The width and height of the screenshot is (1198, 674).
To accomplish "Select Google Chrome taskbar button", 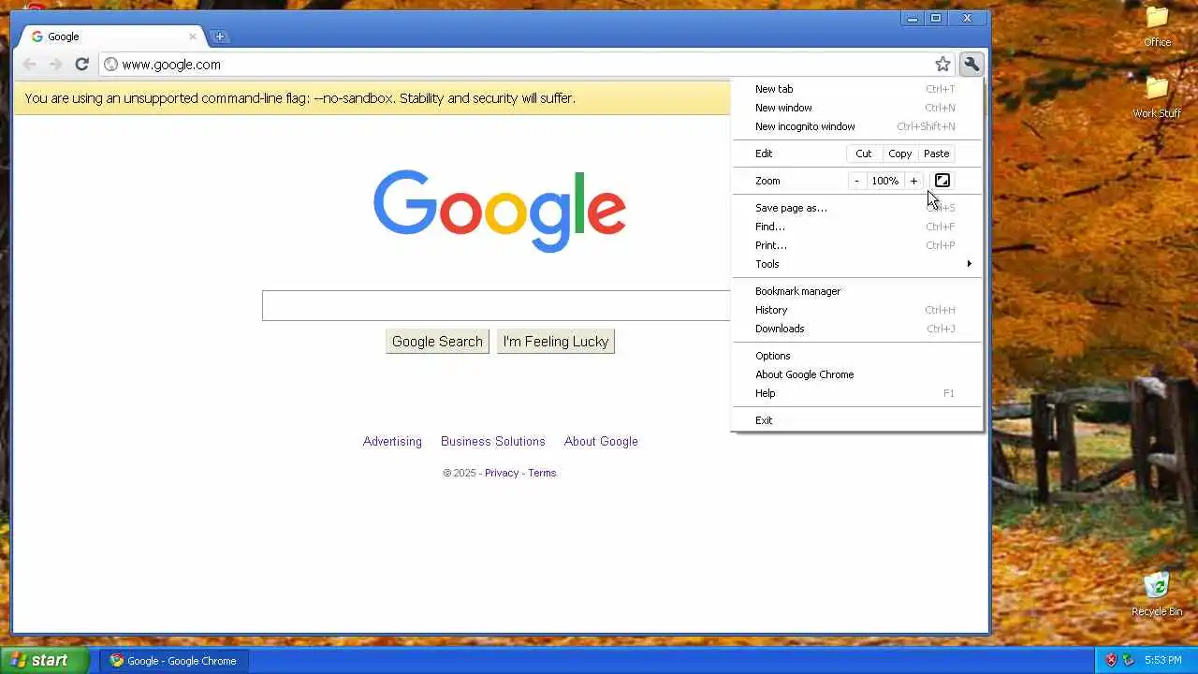I will point(174,660).
